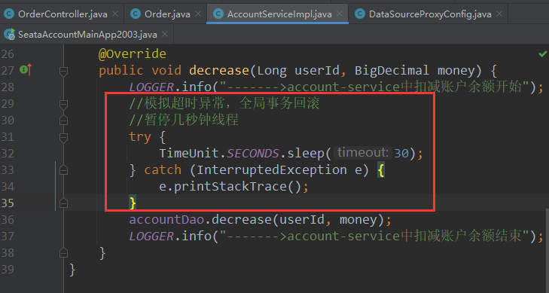Close the Order.java tab
Screen dimensions: 549x293
click(x=198, y=14)
